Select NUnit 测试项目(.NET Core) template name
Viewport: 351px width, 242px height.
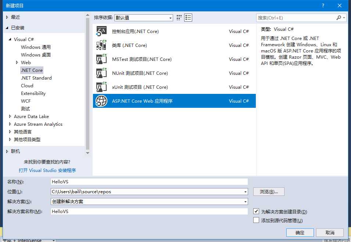tap(140, 73)
